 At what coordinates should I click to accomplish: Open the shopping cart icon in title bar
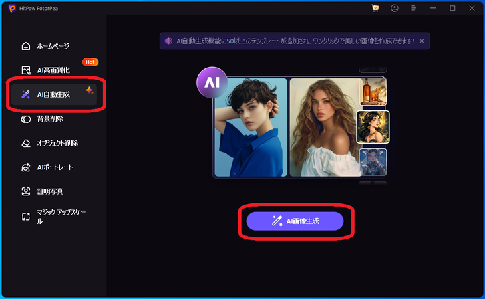[x=375, y=8]
